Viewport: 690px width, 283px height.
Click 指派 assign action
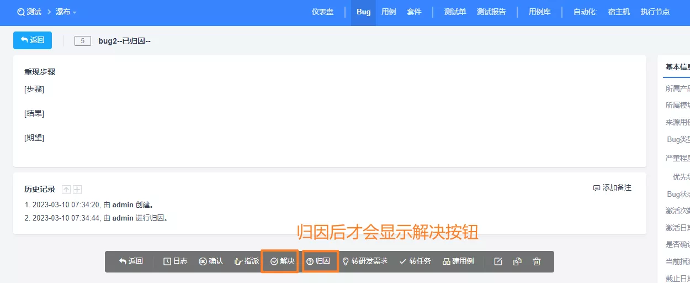tap(247, 261)
